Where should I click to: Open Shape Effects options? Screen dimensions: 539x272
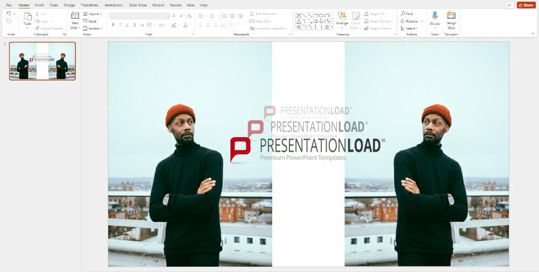tap(378, 28)
